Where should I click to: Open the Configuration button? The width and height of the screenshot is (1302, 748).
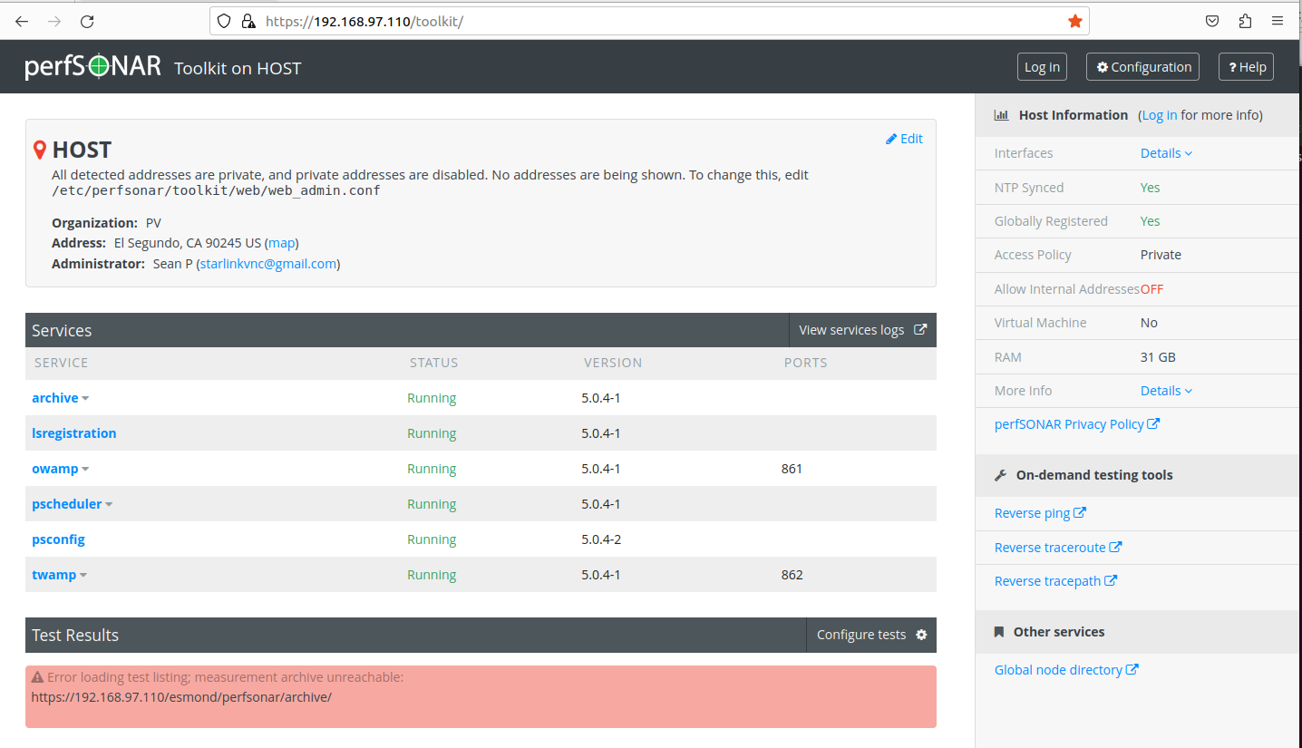tap(1142, 67)
